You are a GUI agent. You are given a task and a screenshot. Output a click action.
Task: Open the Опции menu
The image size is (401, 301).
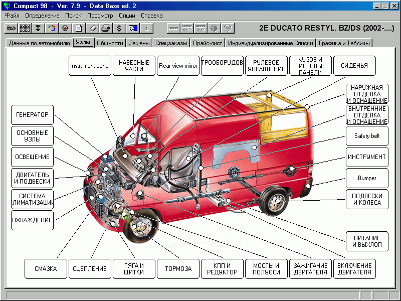pyautogui.click(x=127, y=16)
